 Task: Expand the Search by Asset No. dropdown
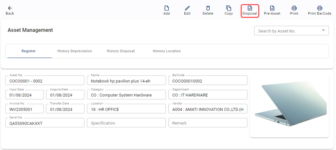pyautogui.click(x=323, y=31)
